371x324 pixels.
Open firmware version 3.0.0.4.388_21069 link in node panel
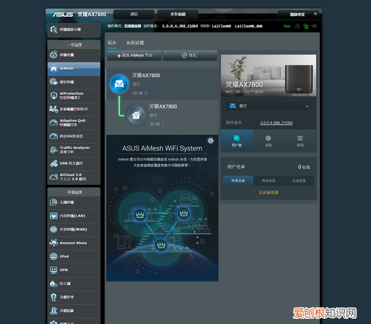click(276, 123)
